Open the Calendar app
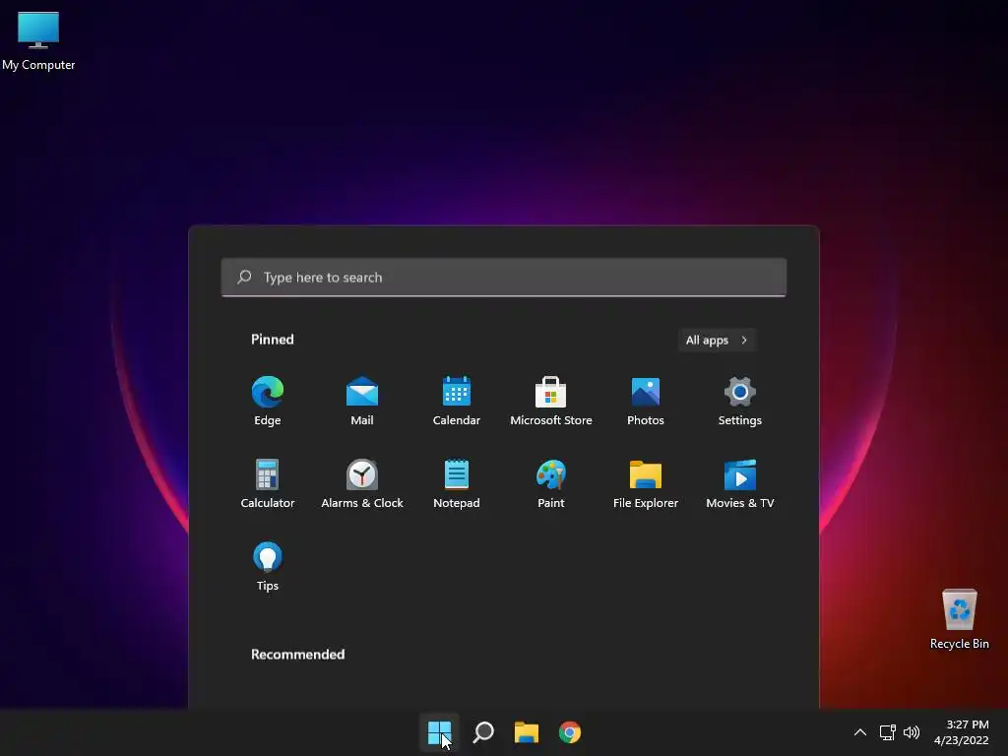 (457, 402)
